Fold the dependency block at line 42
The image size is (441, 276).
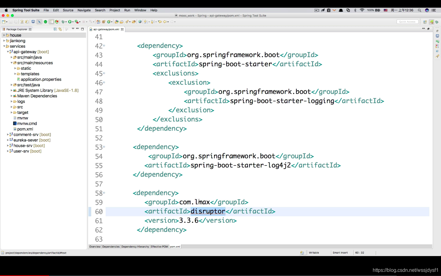(104, 46)
